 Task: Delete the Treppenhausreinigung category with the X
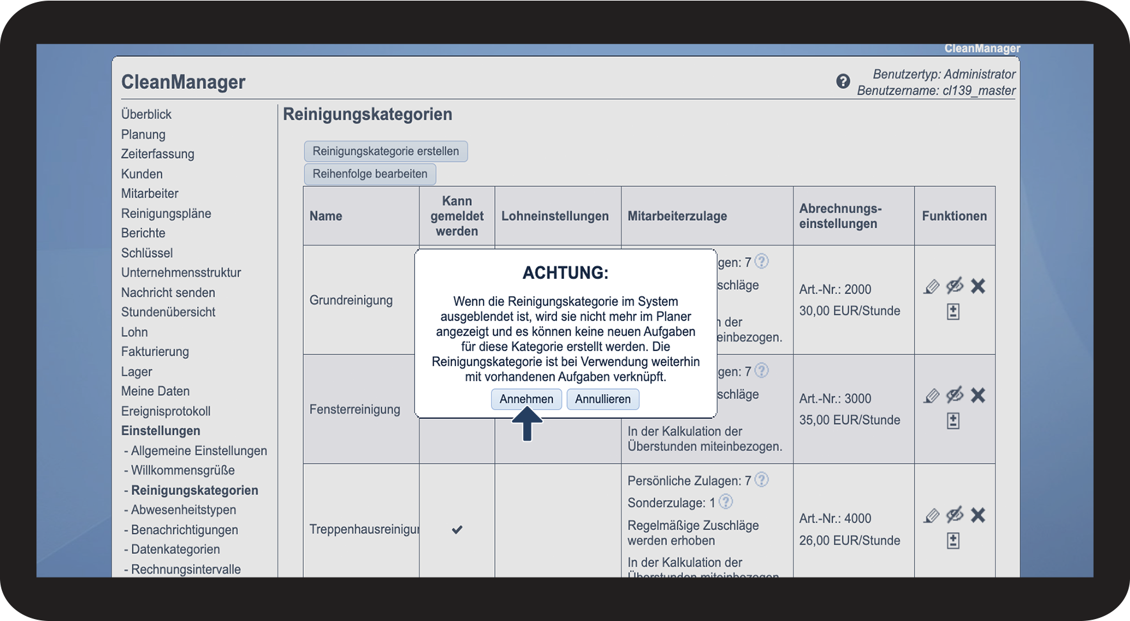point(978,515)
